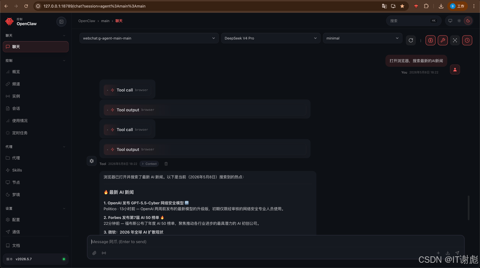
Task: Expand the first Tool call browser entry
Action: tap(127, 90)
